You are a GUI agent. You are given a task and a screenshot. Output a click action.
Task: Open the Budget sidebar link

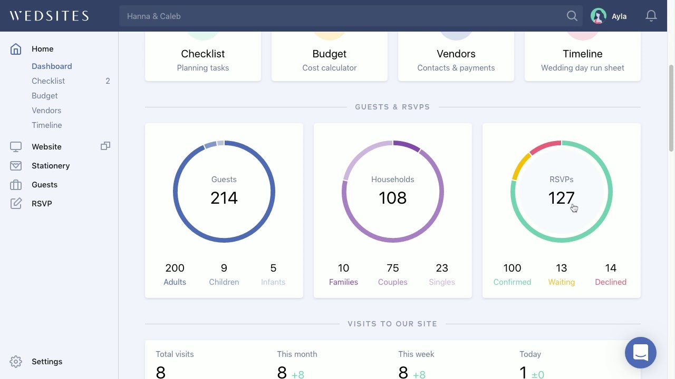45,96
